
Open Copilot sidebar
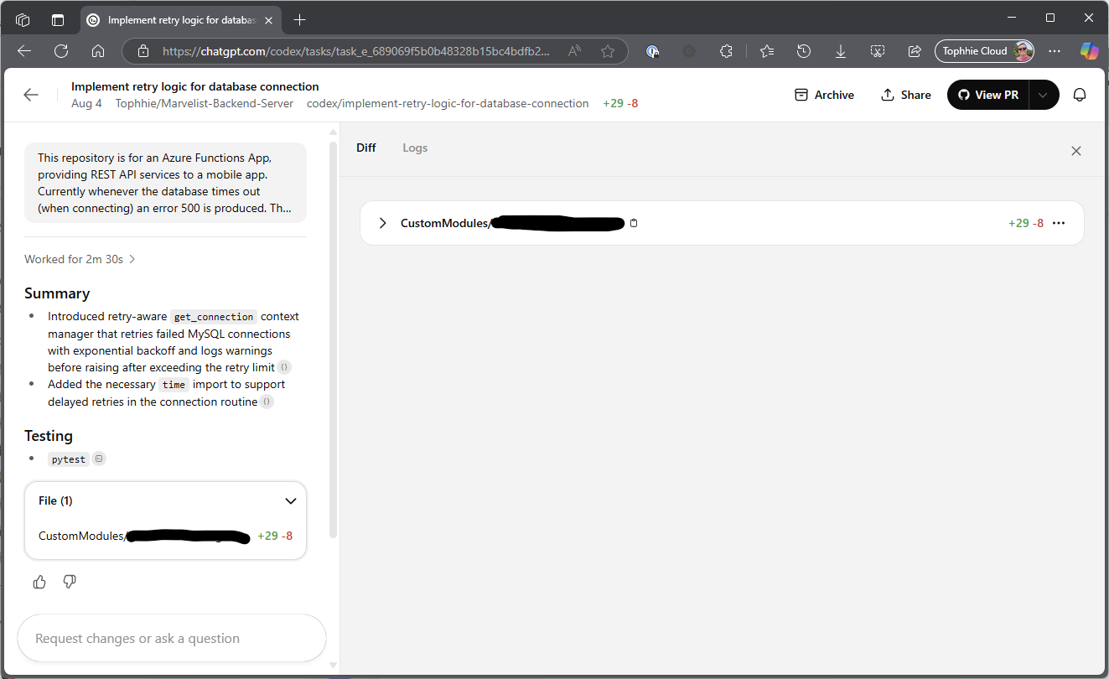pos(1089,51)
